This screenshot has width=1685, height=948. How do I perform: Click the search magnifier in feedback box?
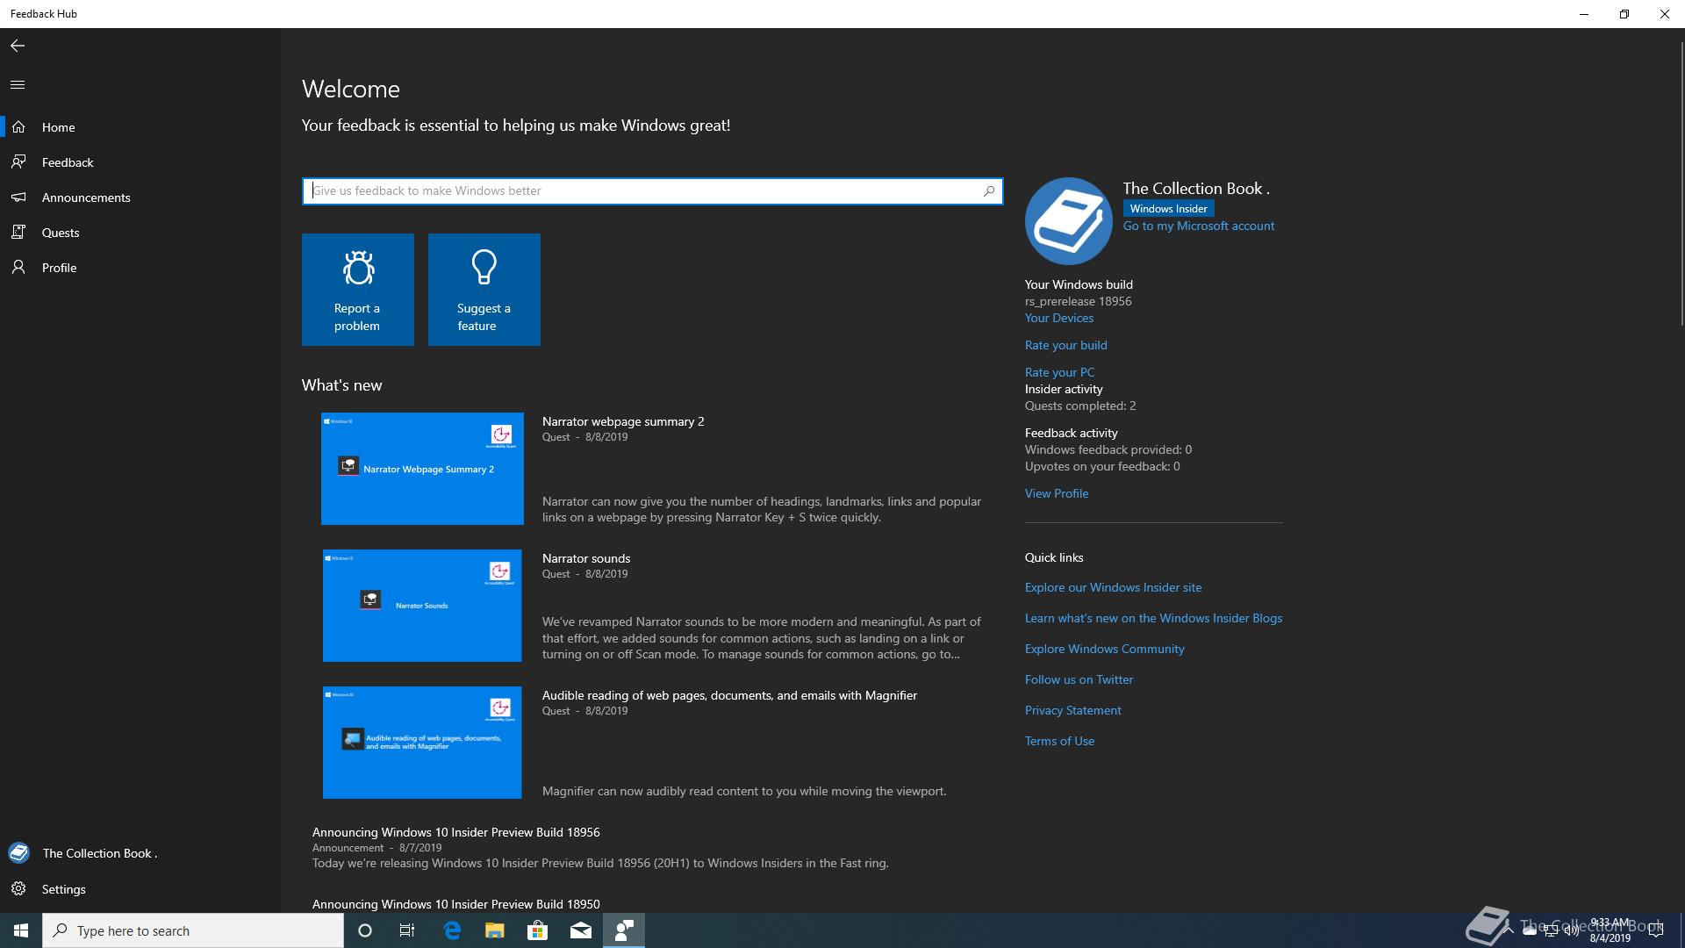pyautogui.click(x=989, y=190)
